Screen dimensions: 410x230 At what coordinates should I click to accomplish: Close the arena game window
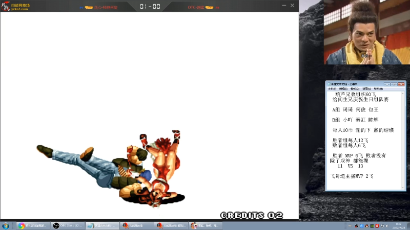pyautogui.click(x=292, y=6)
